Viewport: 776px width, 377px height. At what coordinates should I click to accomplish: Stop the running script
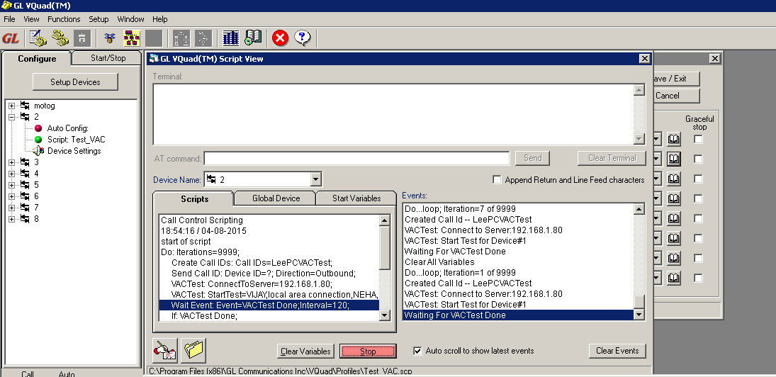368,351
